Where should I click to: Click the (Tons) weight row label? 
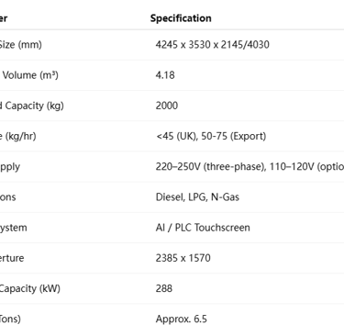(x=10, y=319)
